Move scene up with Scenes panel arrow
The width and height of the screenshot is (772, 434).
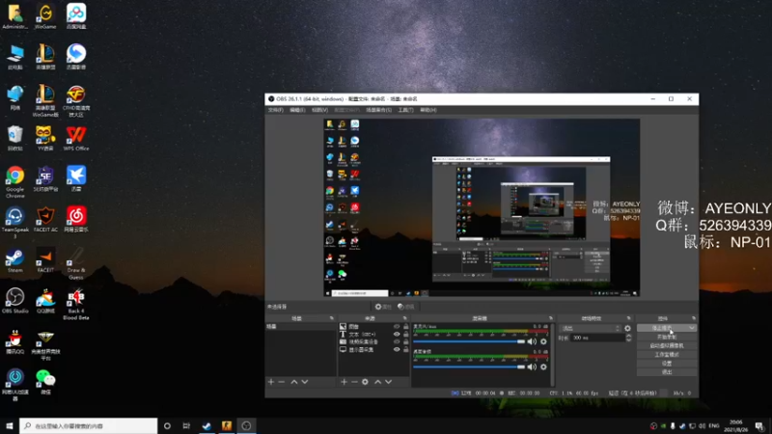pyautogui.click(x=294, y=382)
